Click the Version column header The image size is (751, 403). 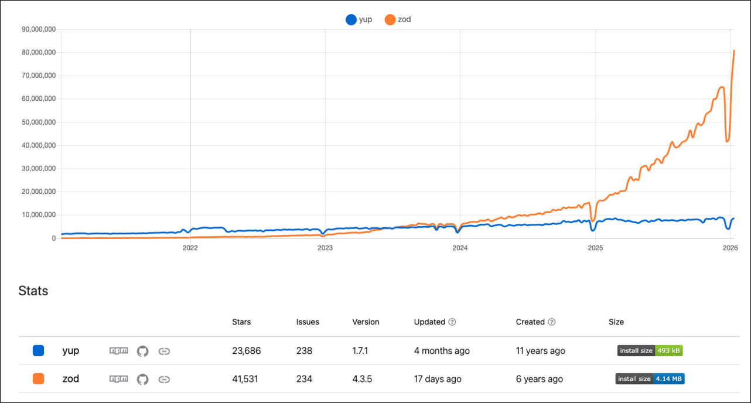click(x=366, y=322)
